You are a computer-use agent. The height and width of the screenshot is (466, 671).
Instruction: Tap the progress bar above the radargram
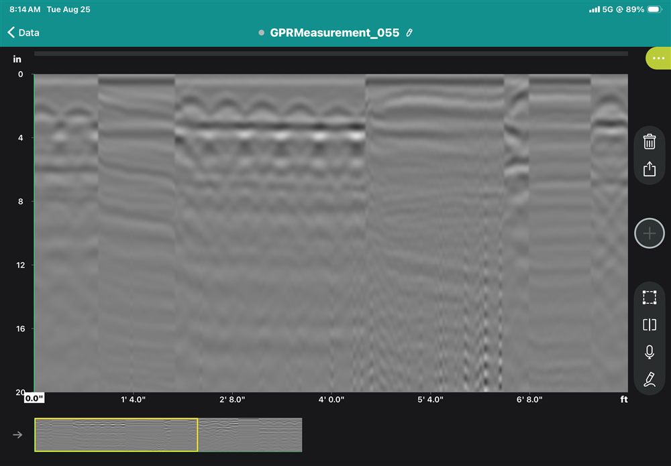click(x=331, y=54)
